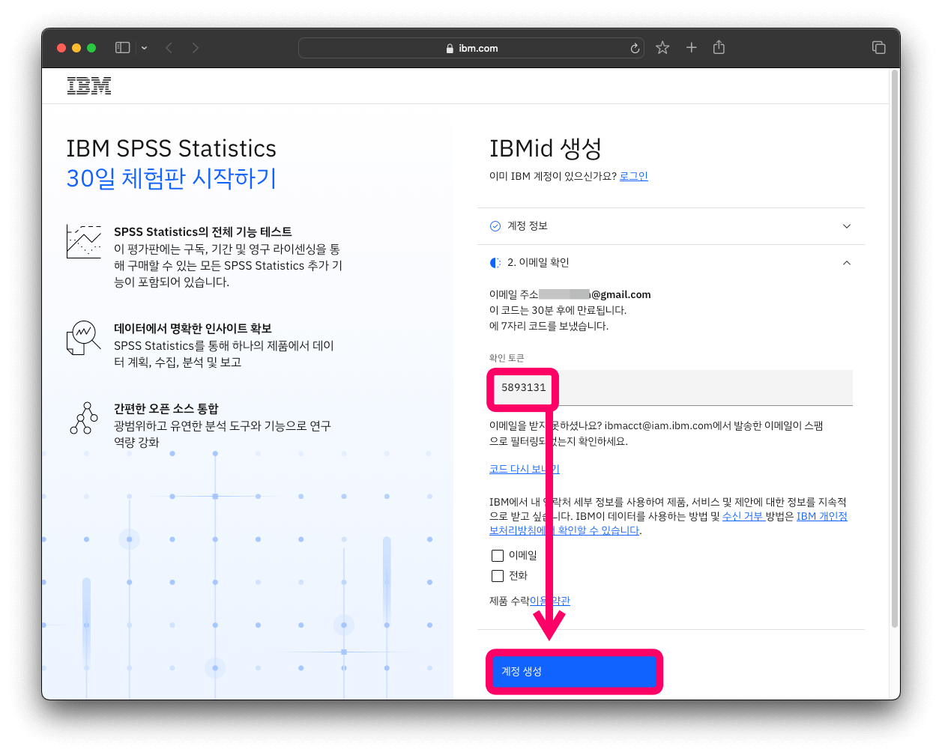Image resolution: width=942 pixels, height=755 pixels.
Task: Click the 확인 토큰 input field
Action: point(671,387)
